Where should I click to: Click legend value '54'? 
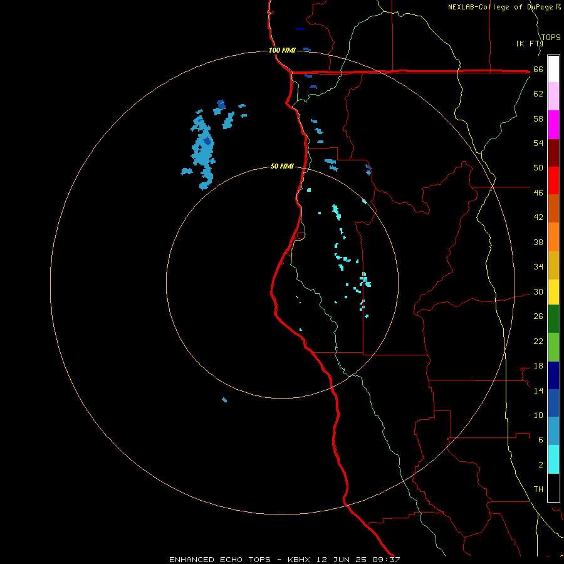(538, 143)
